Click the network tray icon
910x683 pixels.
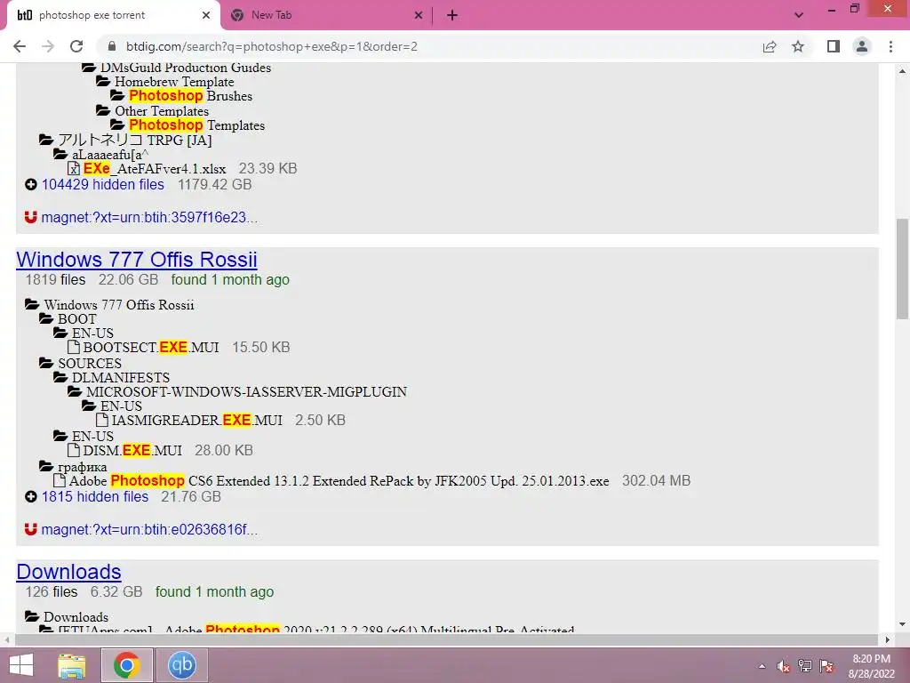[805, 666]
